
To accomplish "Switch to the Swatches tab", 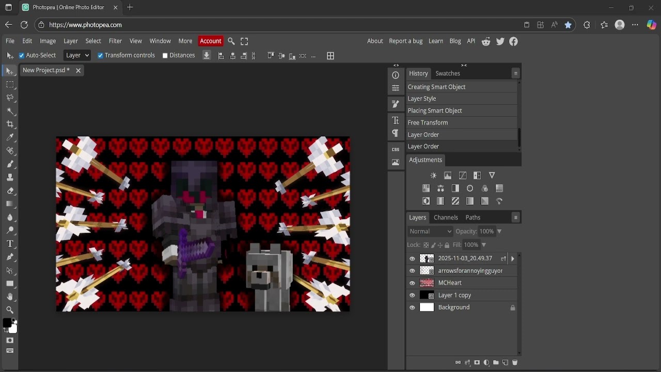I will 448,73.
